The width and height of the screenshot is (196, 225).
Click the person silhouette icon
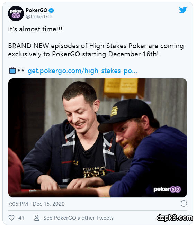tap(37, 218)
